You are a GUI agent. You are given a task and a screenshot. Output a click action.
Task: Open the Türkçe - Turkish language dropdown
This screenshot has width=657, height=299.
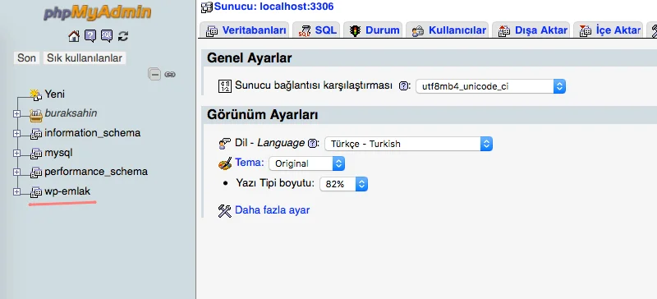[408, 144]
